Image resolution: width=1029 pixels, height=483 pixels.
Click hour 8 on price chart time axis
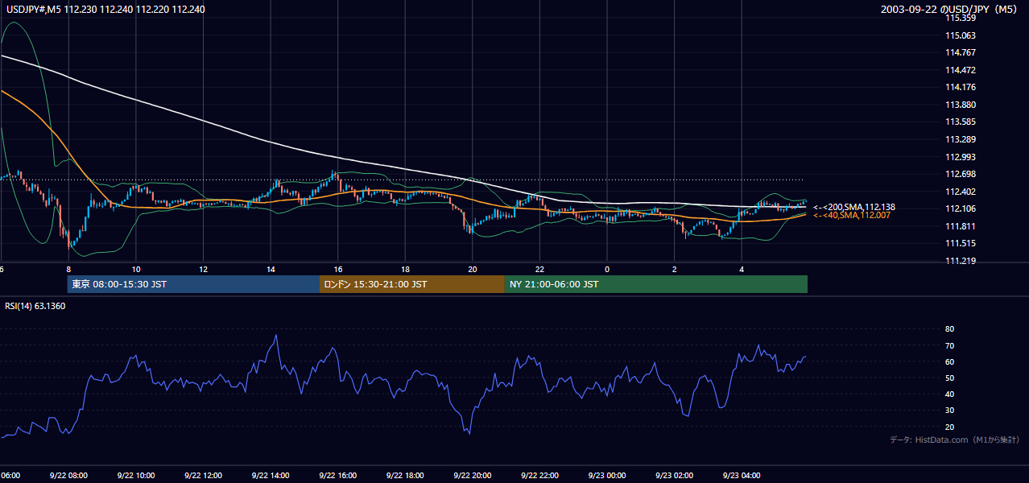[x=68, y=269]
